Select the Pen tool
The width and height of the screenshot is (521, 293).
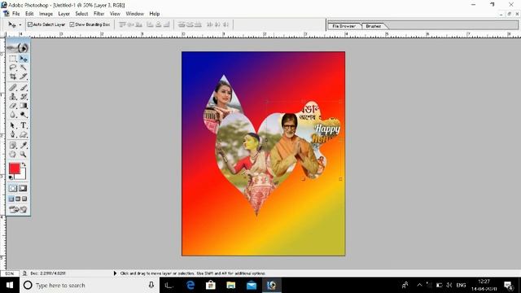(x=13, y=134)
